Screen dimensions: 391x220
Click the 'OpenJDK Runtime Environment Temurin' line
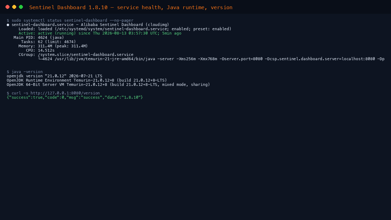coord(87,80)
